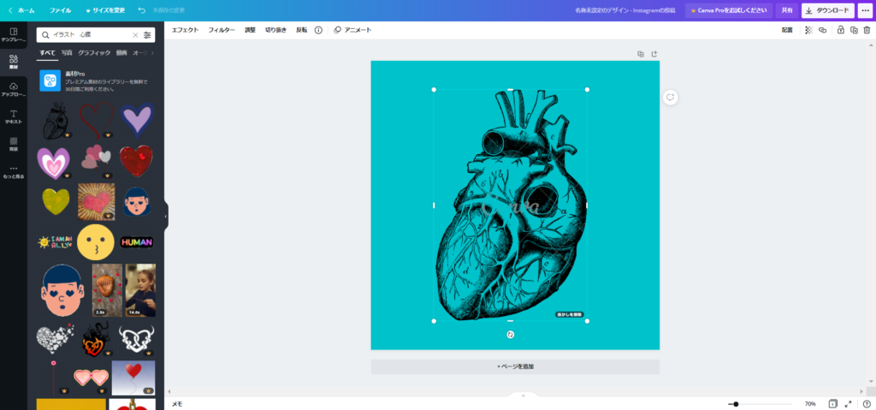
Task: Click the link icon in toolbar
Action: (x=822, y=30)
